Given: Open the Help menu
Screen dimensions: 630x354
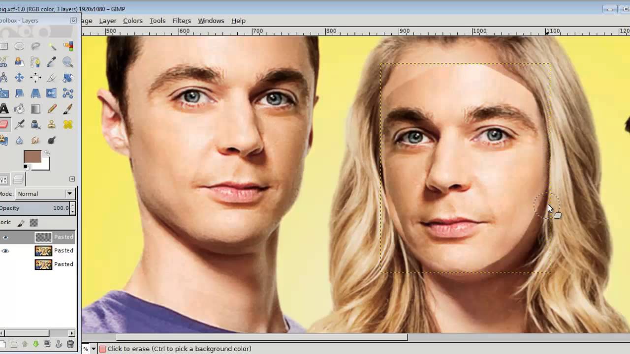Looking at the screenshot, I should tap(238, 21).
